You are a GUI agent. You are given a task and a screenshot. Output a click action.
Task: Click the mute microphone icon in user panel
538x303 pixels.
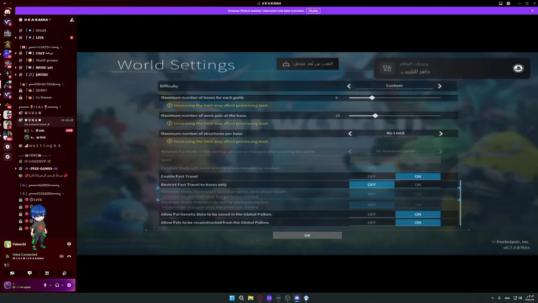pyautogui.click(x=45, y=285)
